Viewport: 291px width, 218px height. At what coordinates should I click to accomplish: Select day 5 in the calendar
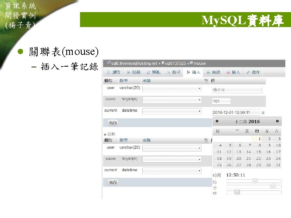228,145
